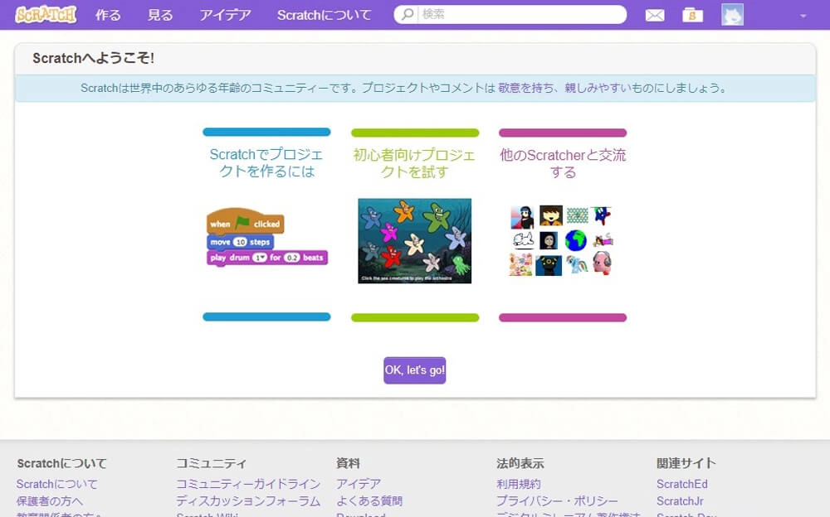Click the orange 'when clicked' hat block
The height and width of the screenshot is (517, 830).
pos(245,221)
